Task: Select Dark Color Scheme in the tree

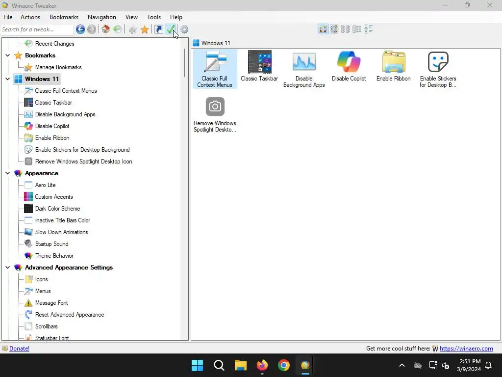Action: (x=58, y=209)
